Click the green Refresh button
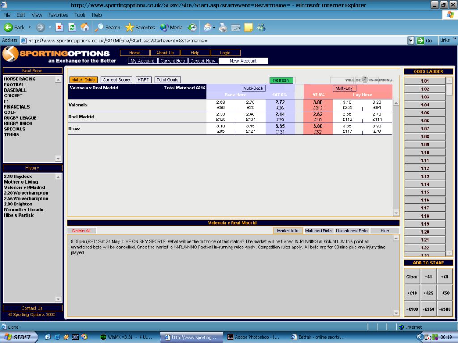The width and height of the screenshot is (458, 343). point(281,80)
